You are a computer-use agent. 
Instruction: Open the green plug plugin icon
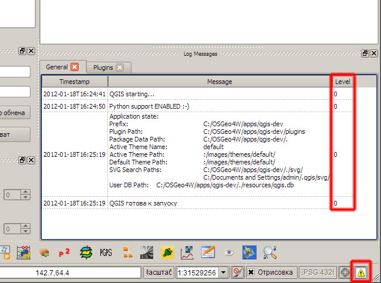167,252
